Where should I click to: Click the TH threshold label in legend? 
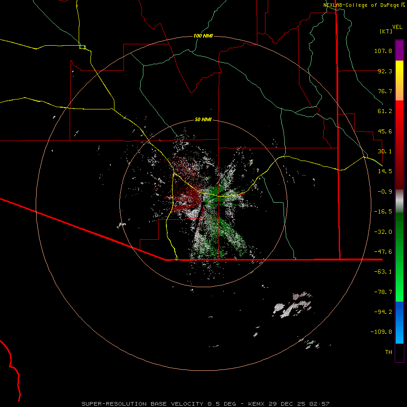pyautogui.click(x=388, y=352)
